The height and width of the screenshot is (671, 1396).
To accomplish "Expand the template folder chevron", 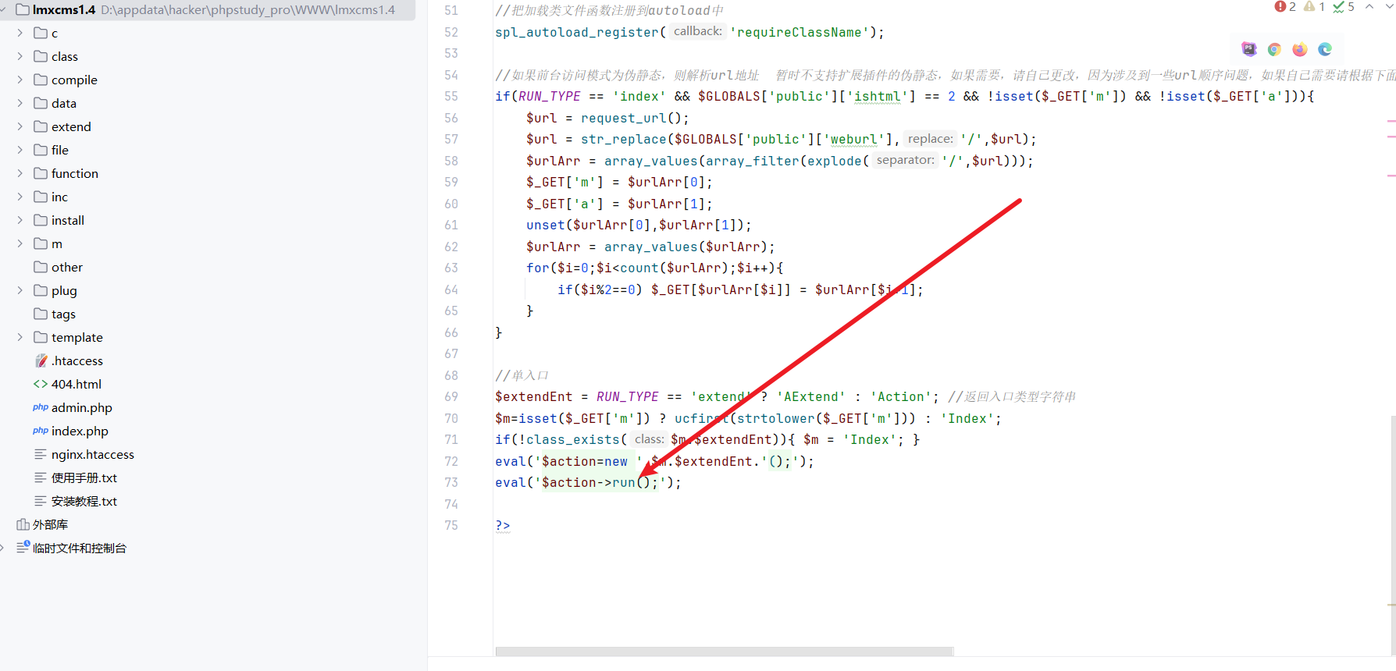I will pyautogui.click(x=20, y=337).
